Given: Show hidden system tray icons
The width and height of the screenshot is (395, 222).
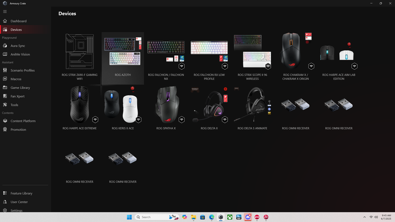Looking at the screenshot, I should [365, 217].
